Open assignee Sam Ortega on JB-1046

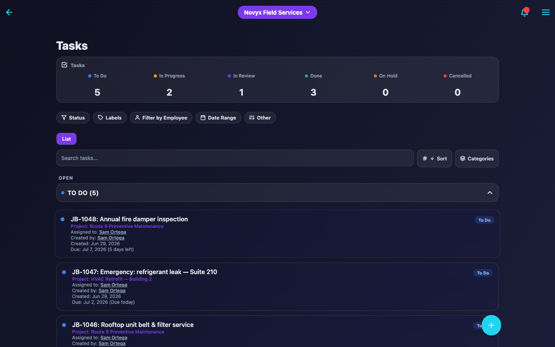tap(114, 338)
